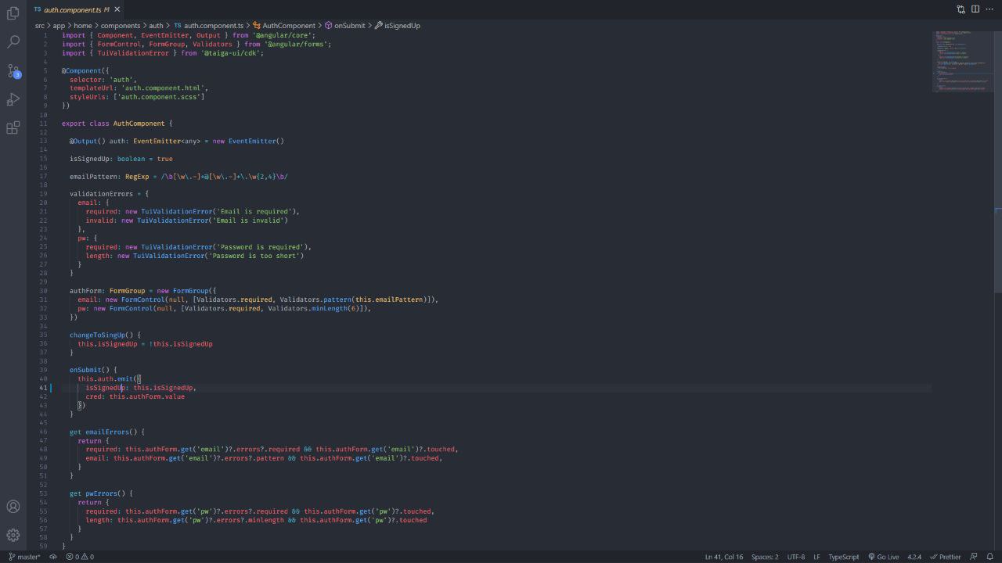
Task: Open the notifications bell
Action: point(989,557)
